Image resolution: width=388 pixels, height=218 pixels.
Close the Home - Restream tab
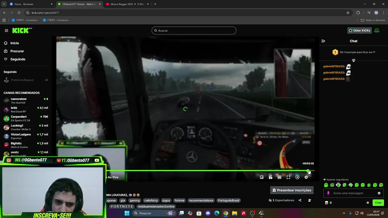point(52,4)
